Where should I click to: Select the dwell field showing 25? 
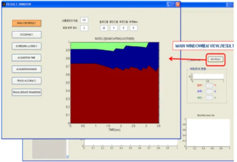(104, 28)
